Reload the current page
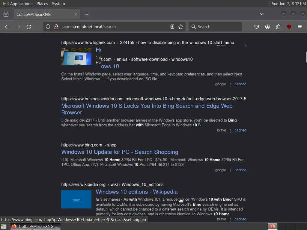 tap(29, 27)
